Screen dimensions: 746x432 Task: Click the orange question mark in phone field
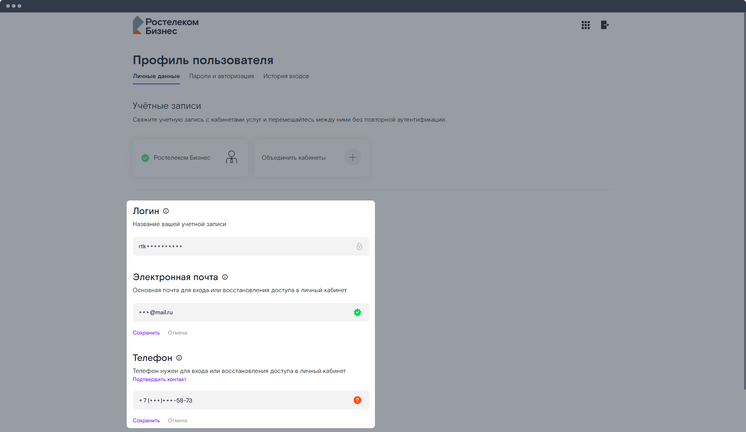pos(357,400)
